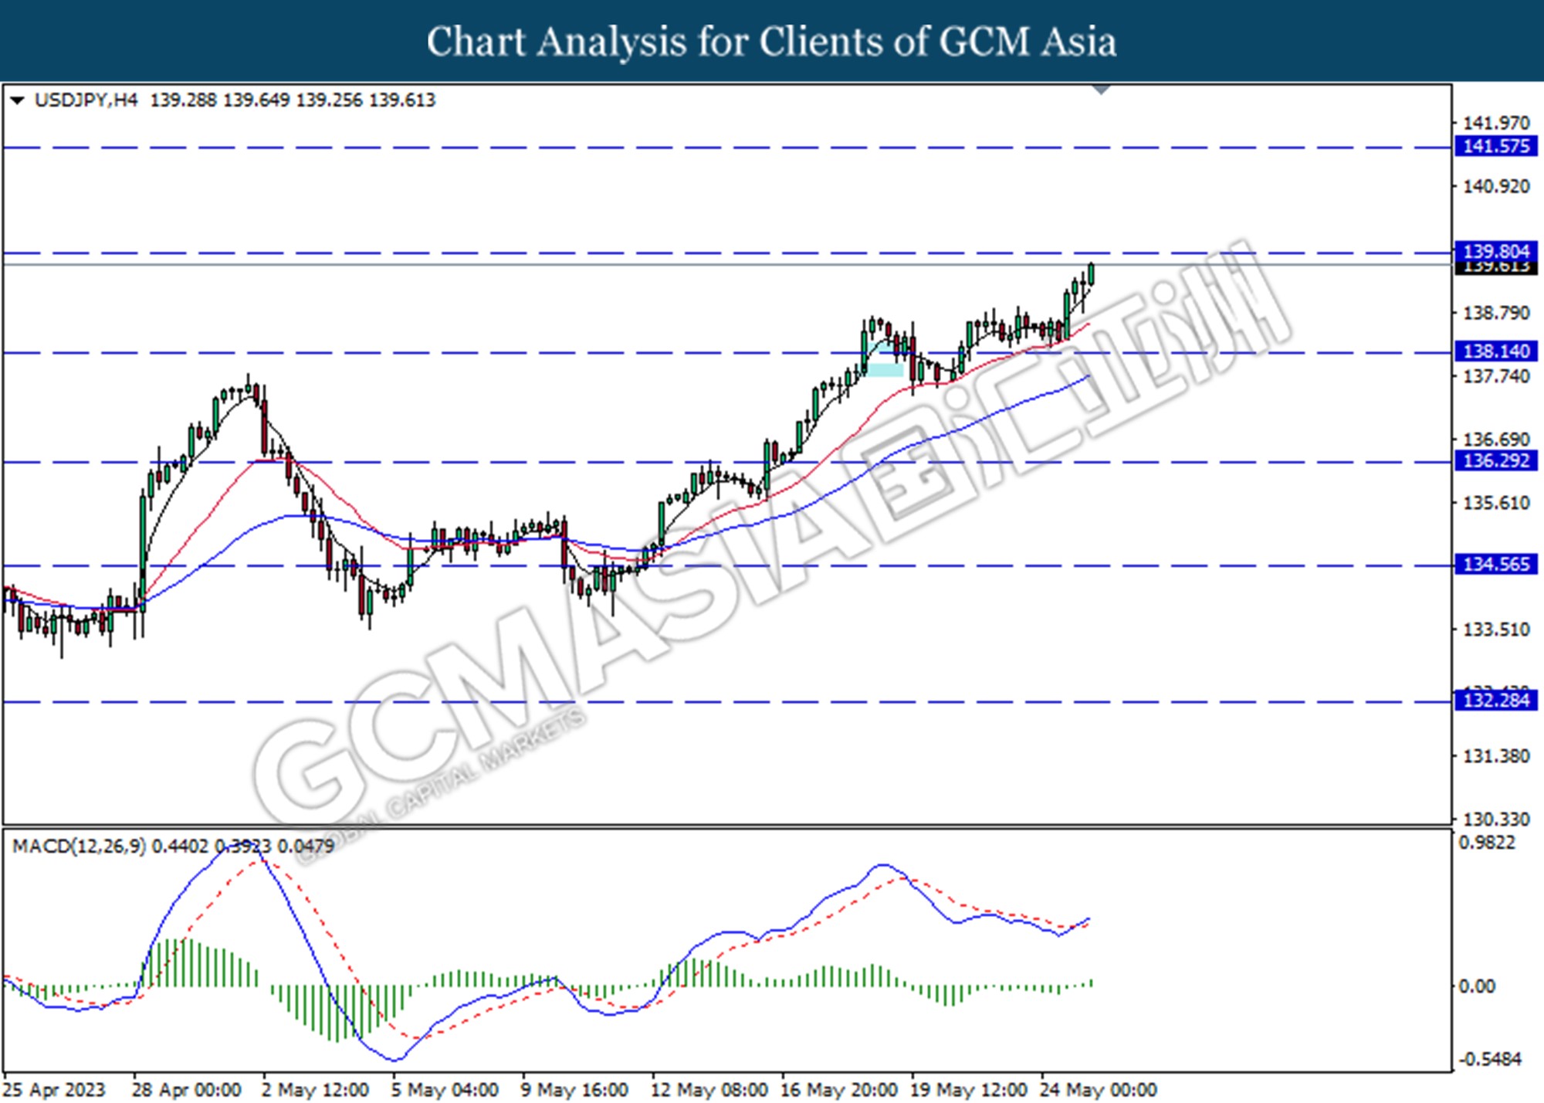Click the -0.5484 MACD scale value
Screen dimensions: 1544x1103
[1489, 1059]
